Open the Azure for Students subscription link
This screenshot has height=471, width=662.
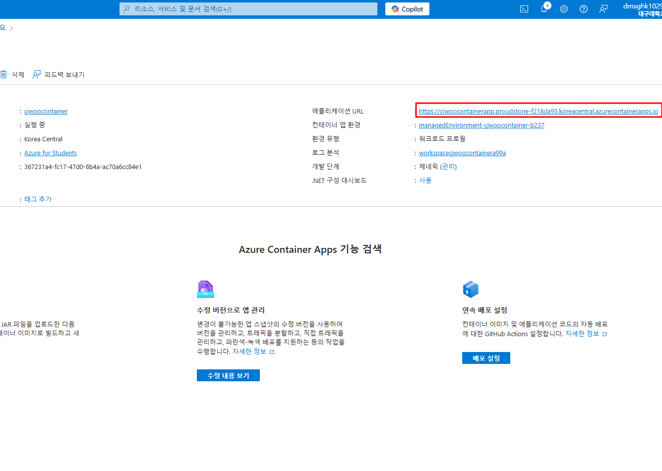tap(51, 153)
